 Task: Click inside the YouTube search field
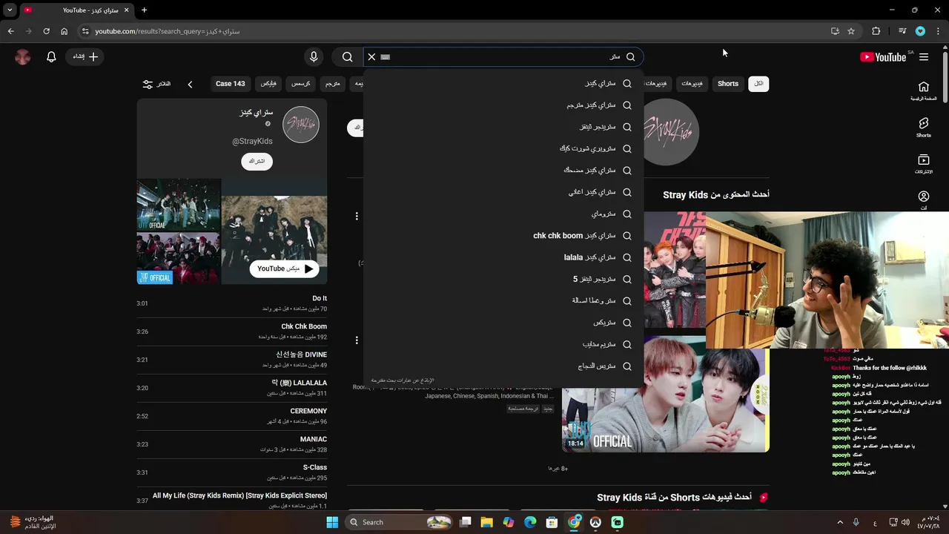(x=504, y=57)
